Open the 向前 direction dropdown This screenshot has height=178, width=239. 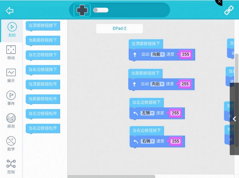coord(158,54)
